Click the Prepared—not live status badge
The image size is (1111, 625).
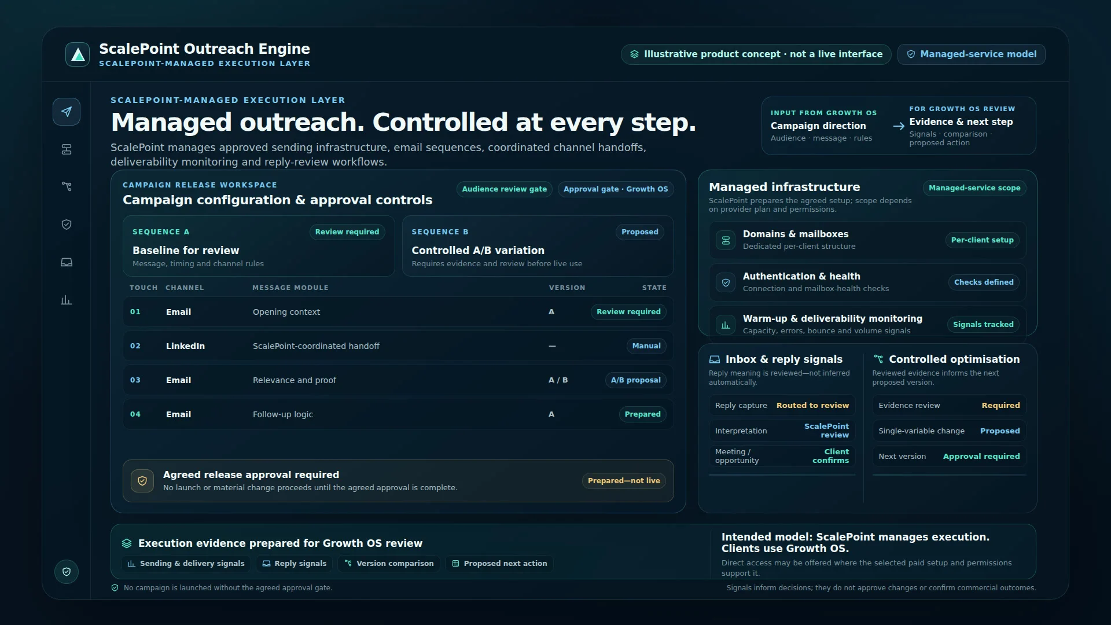624,481
